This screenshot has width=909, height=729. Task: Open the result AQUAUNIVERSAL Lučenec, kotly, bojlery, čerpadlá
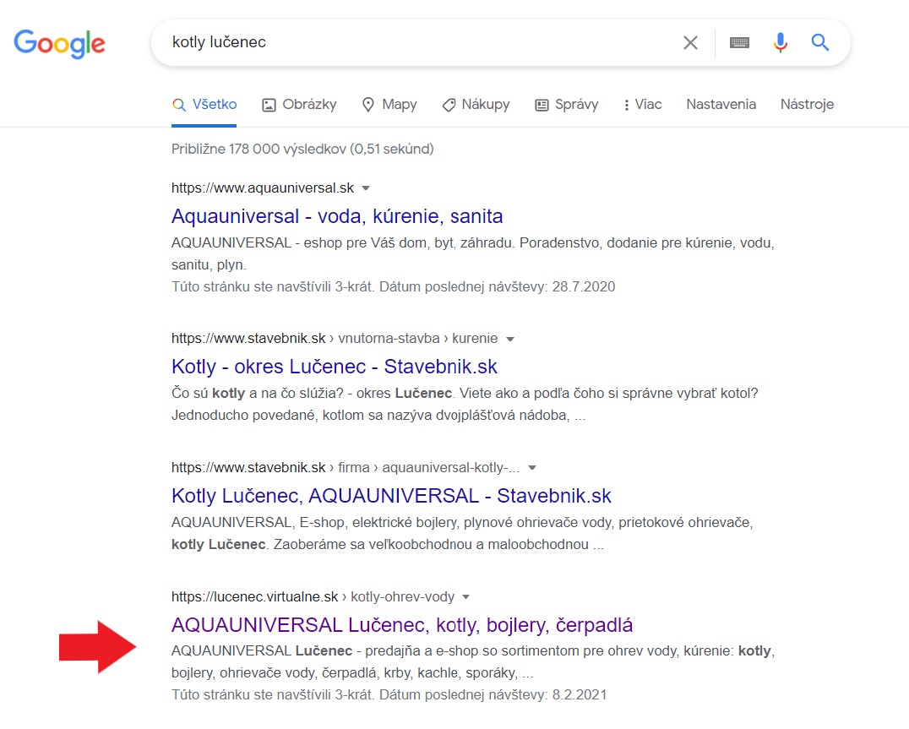click(x=402, y=625)
